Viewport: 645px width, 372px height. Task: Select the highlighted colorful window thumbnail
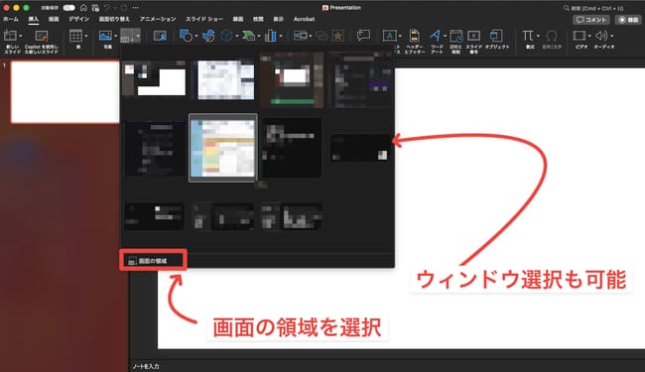coord(223,148)
